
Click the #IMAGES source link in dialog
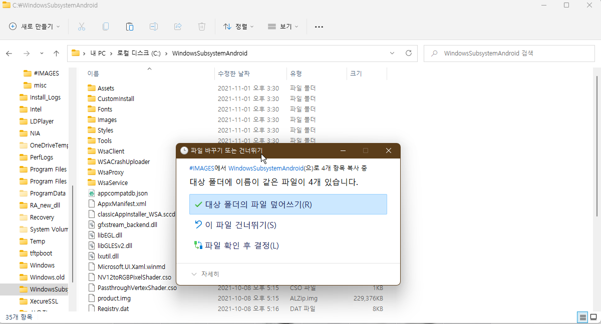click(202, 168)
